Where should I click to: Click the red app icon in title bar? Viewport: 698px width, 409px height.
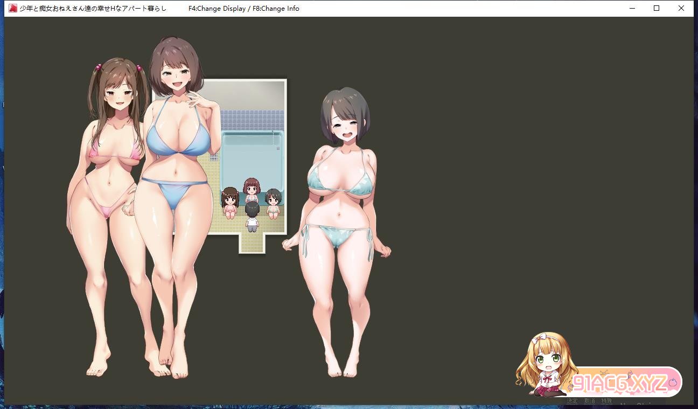pos(12,8)
